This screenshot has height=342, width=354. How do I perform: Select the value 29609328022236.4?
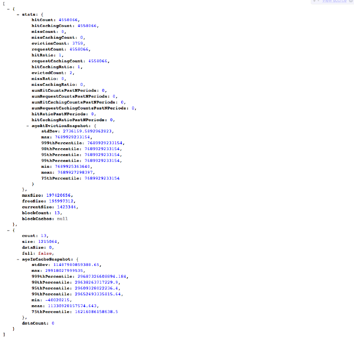97,288
